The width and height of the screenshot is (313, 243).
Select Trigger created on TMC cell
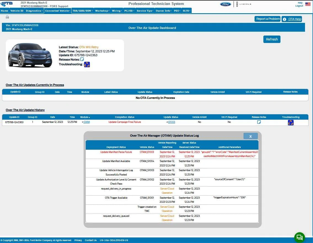[x=147, y=209]
